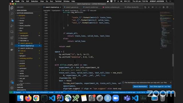
Task: Open the Run and Debug view
Action: (x=12, y=26)
